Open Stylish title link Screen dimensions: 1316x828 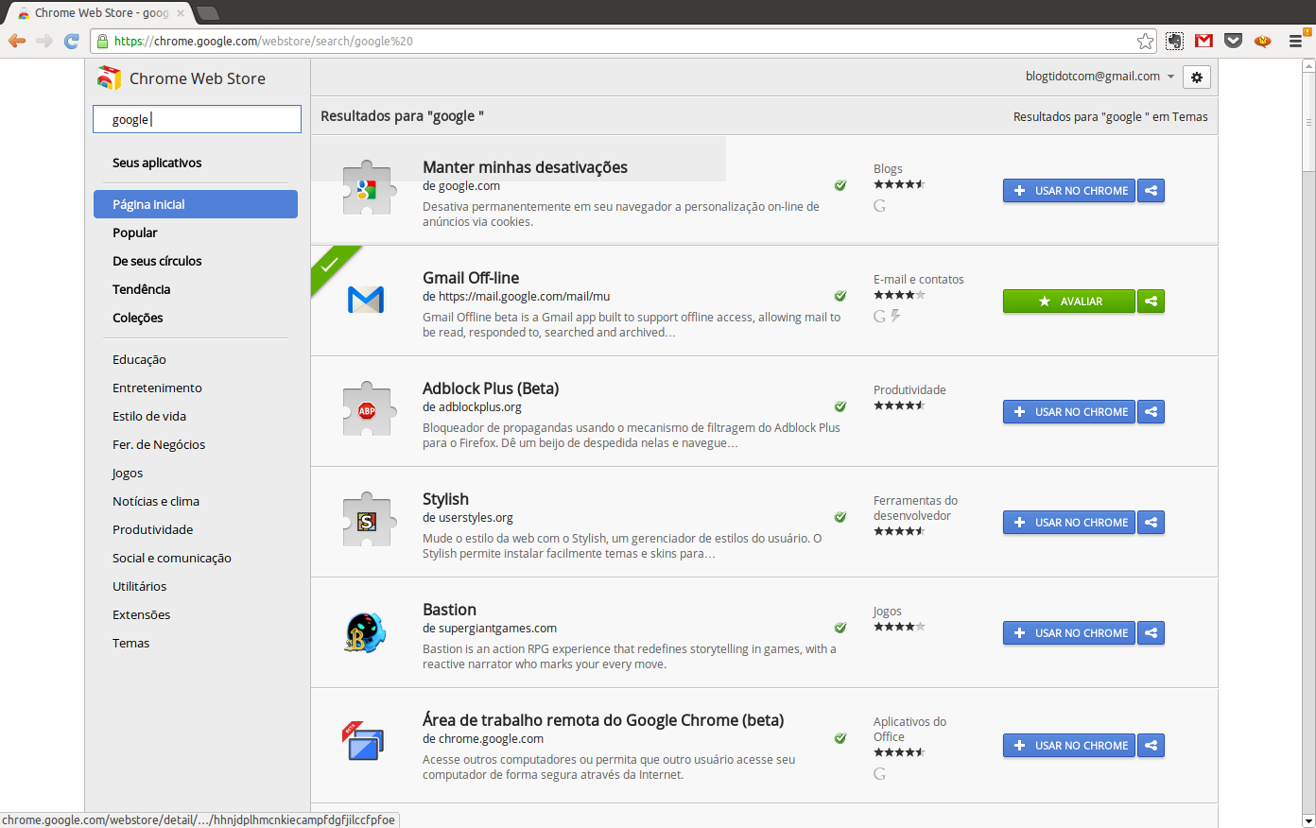445,499
